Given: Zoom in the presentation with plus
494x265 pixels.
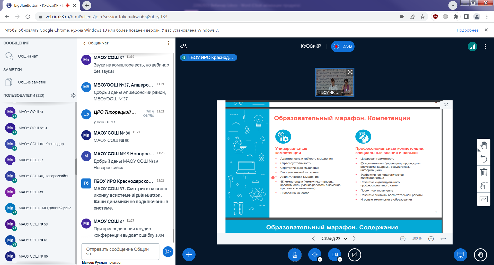Looking at the screenshot, I should pyautogui.click(x=431, y=239).
